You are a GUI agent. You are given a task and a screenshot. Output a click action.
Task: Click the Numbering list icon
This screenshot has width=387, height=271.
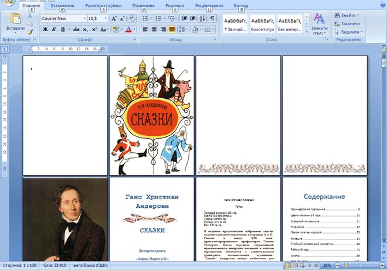pyautogui.click(x=158, y=19)
